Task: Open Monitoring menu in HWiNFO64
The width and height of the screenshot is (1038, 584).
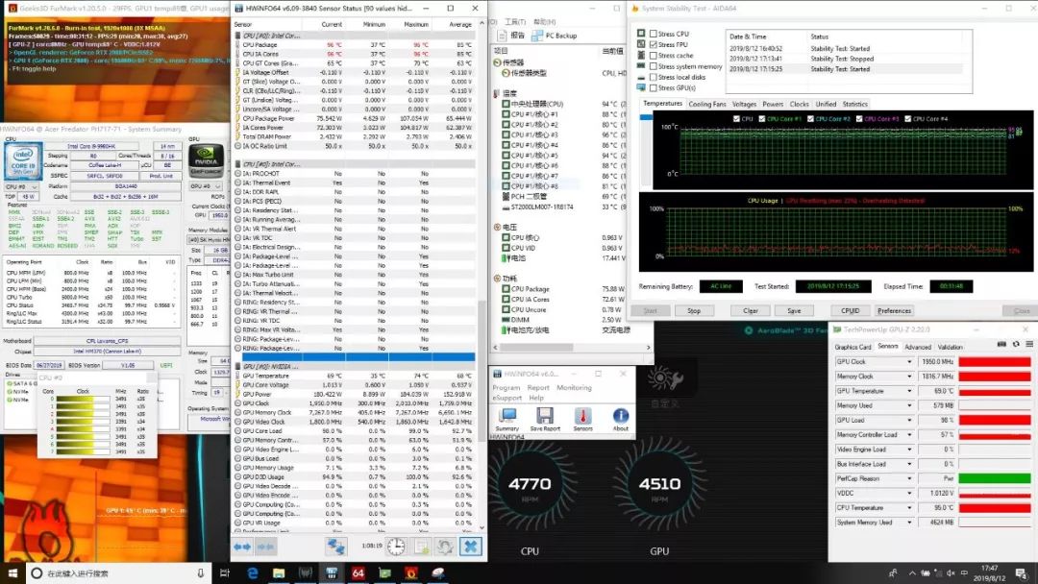Action: tap(574, 387)
